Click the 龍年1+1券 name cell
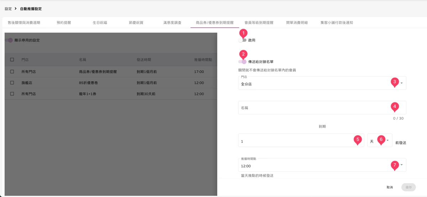 88,94
